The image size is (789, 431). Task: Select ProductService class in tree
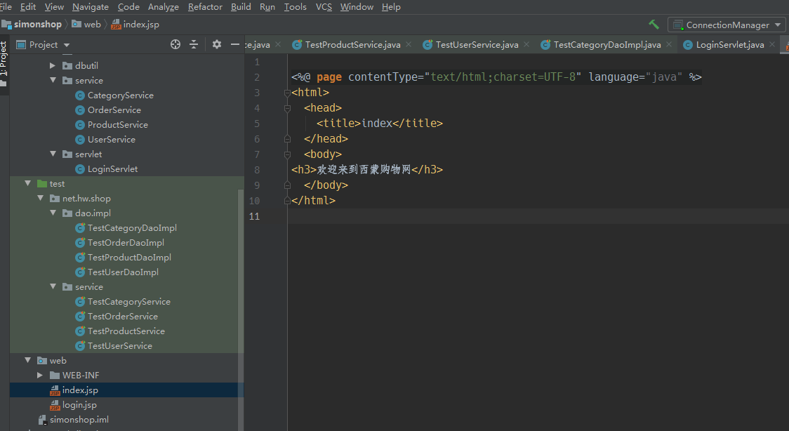pyautogui.click(x=117, y=125)
